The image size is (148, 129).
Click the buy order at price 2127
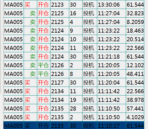click(x=74, y=83)
